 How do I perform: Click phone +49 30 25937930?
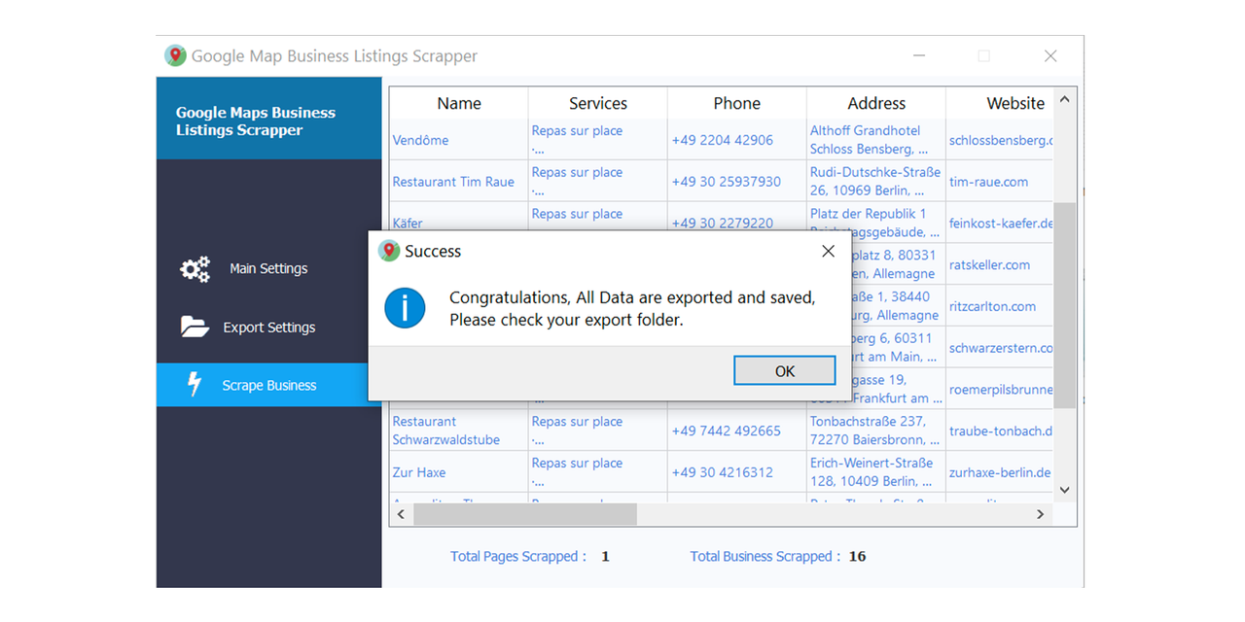pyautogui.click(x=737, y=182)
